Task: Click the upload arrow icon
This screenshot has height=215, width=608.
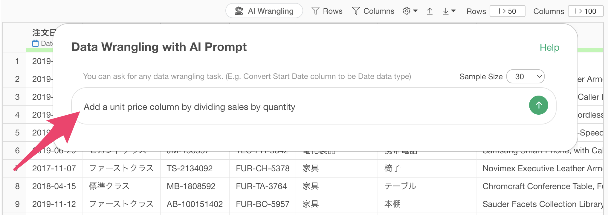Action: click(x=430, y=11)
